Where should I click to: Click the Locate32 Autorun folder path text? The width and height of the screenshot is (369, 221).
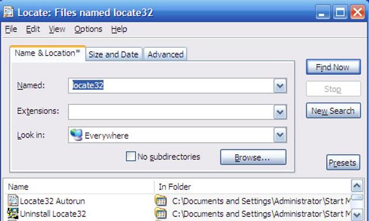[x=261, y=201]
